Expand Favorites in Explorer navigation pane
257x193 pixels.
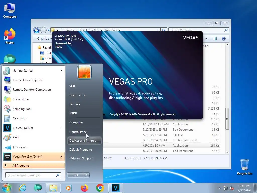click(x=45, y=47)
